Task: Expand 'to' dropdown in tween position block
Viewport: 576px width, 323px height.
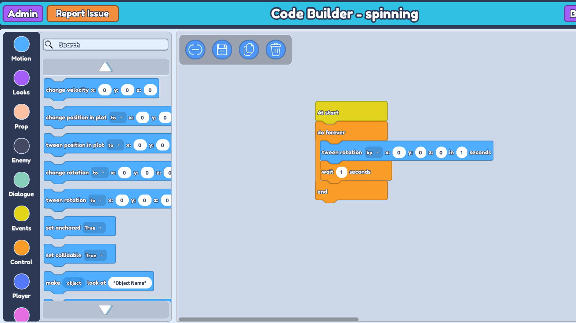Action: coord(114,145)
